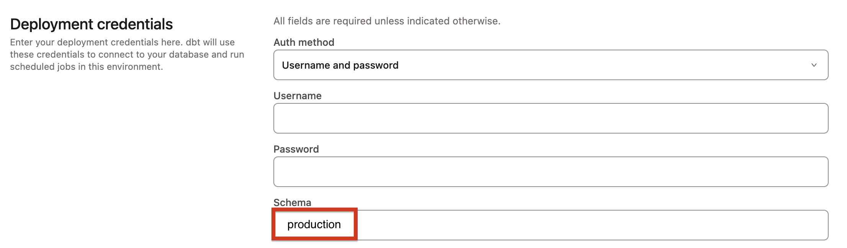The width and height of the screenshot is (847, 248).
Task: Click the Password field label
Action: pyautogui.click(x=296, y=149)
